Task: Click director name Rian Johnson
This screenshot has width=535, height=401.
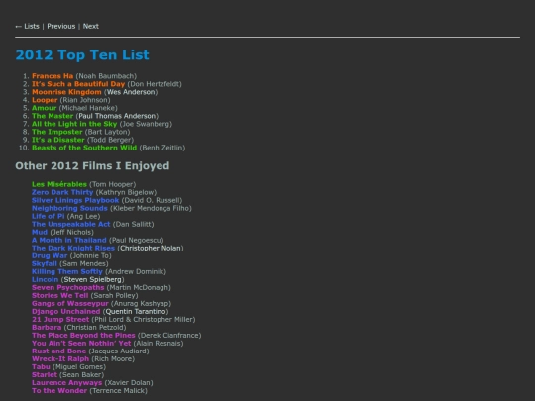Action: tap(85, 100)
